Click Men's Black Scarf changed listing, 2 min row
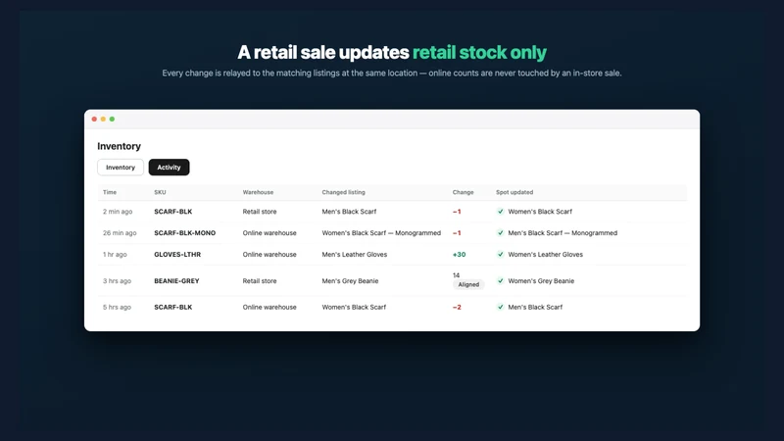This screenshot has width=784, height=441. click(x=349, y=212)
